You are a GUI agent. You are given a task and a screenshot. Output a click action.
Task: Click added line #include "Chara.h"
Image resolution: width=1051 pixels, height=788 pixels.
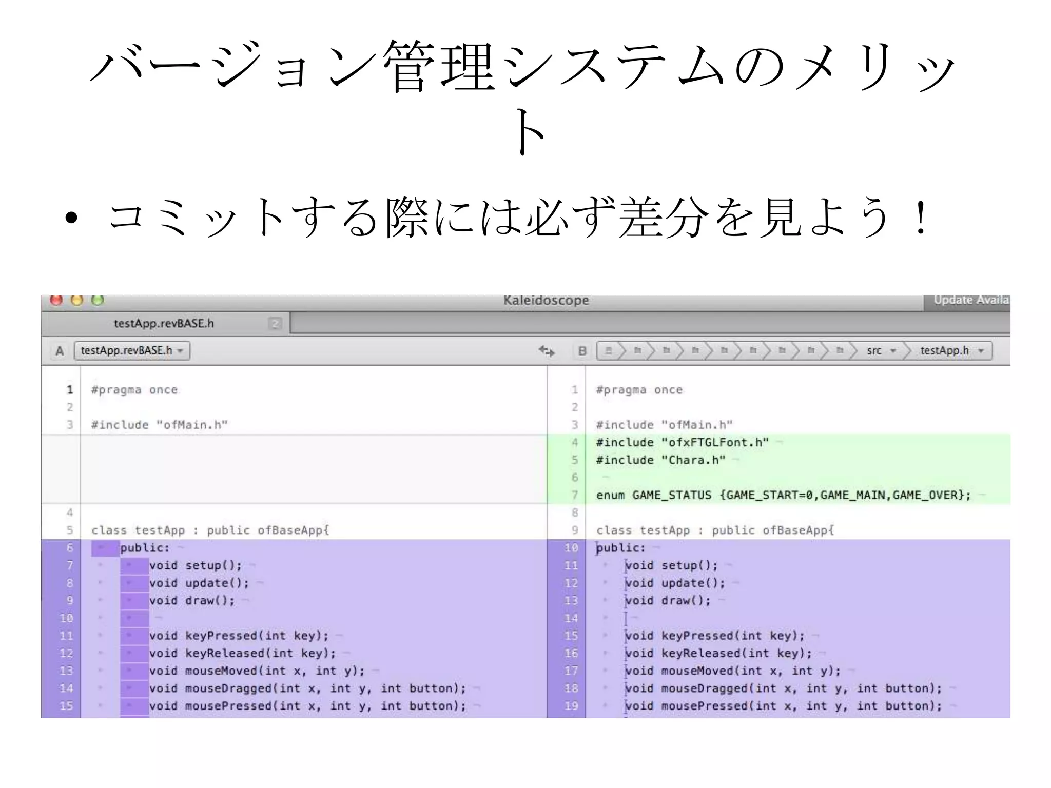(x=661, y=460)
